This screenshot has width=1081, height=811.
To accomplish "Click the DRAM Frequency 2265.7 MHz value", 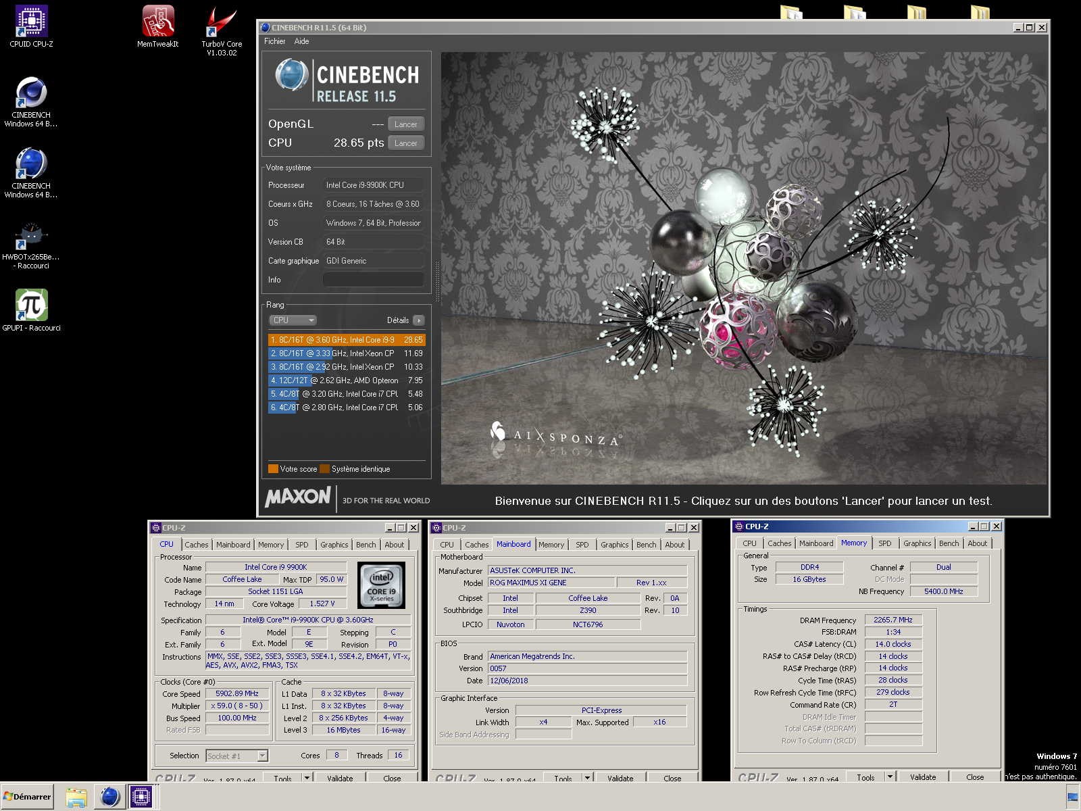I will (x=893, y=620).
